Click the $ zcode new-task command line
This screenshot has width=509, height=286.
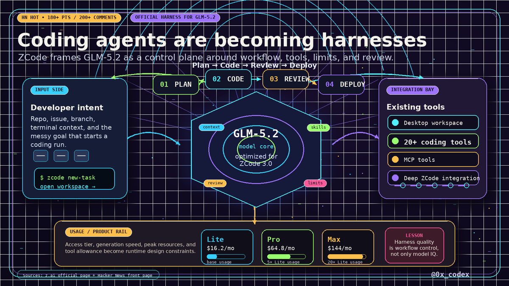pyautogui.click(x=68, y=178)
